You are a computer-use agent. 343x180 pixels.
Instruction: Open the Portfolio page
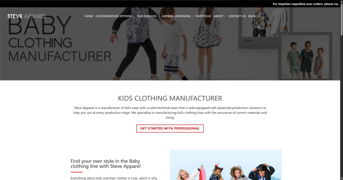[203, 16]
